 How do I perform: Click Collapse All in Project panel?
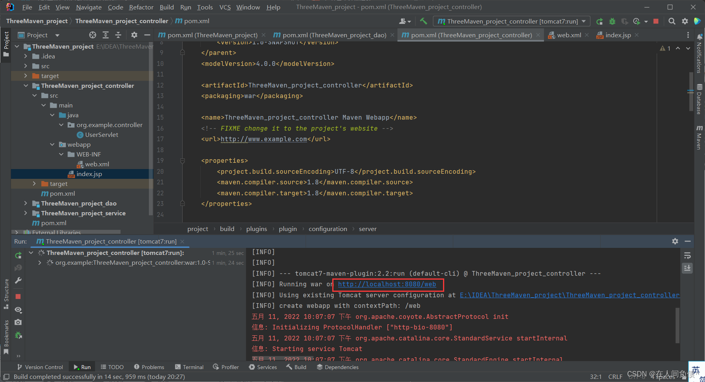click(118, 35)
